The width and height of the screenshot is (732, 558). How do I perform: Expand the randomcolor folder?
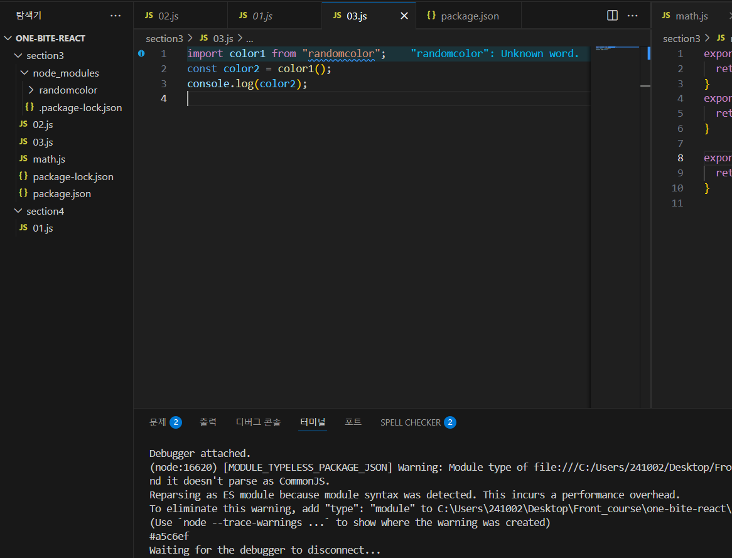pyautogui.click(x=31, y=90)
